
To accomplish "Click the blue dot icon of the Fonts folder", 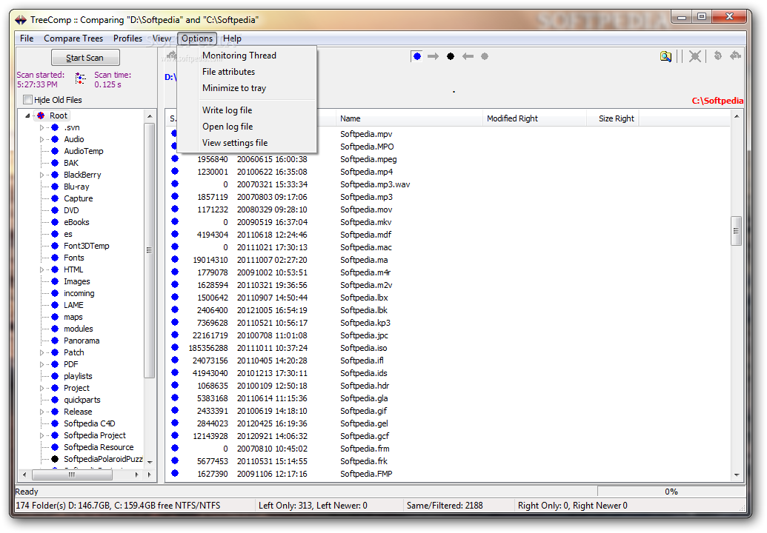I will point(55,258).
